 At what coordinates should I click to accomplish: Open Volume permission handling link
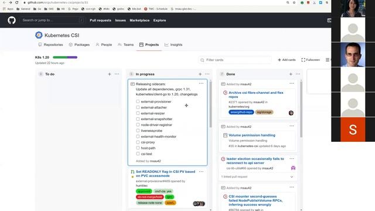[252, 135]
